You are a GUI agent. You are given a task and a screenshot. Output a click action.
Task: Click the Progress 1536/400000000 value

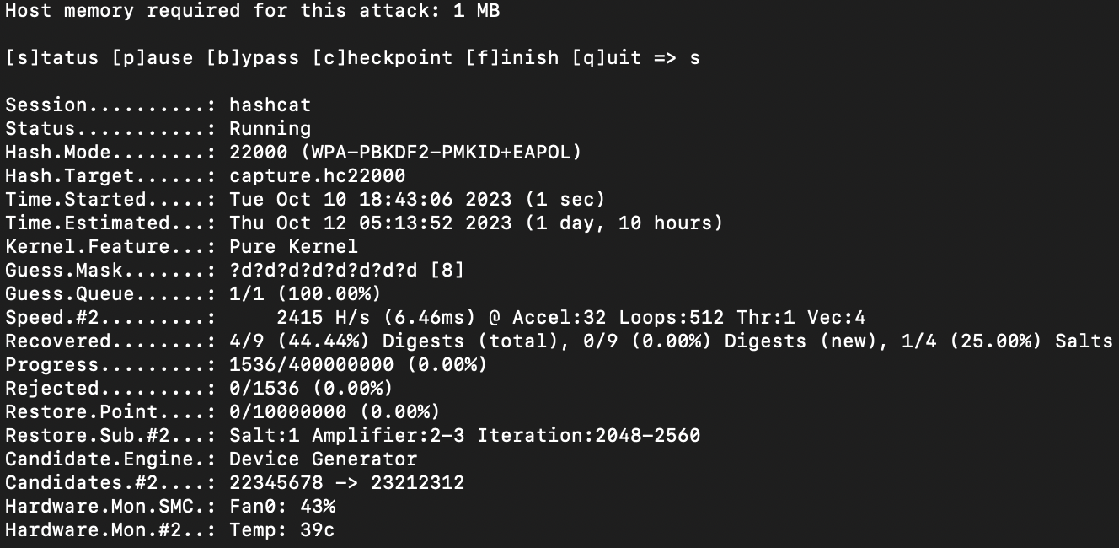(x=311, y=365)
